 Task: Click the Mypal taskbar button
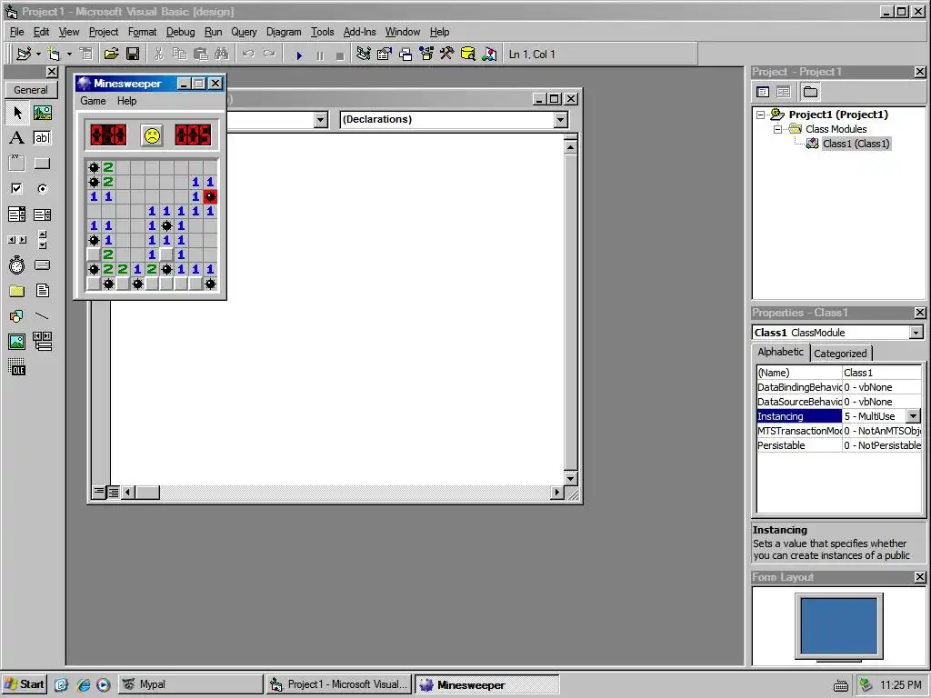(x=190, y=684)
